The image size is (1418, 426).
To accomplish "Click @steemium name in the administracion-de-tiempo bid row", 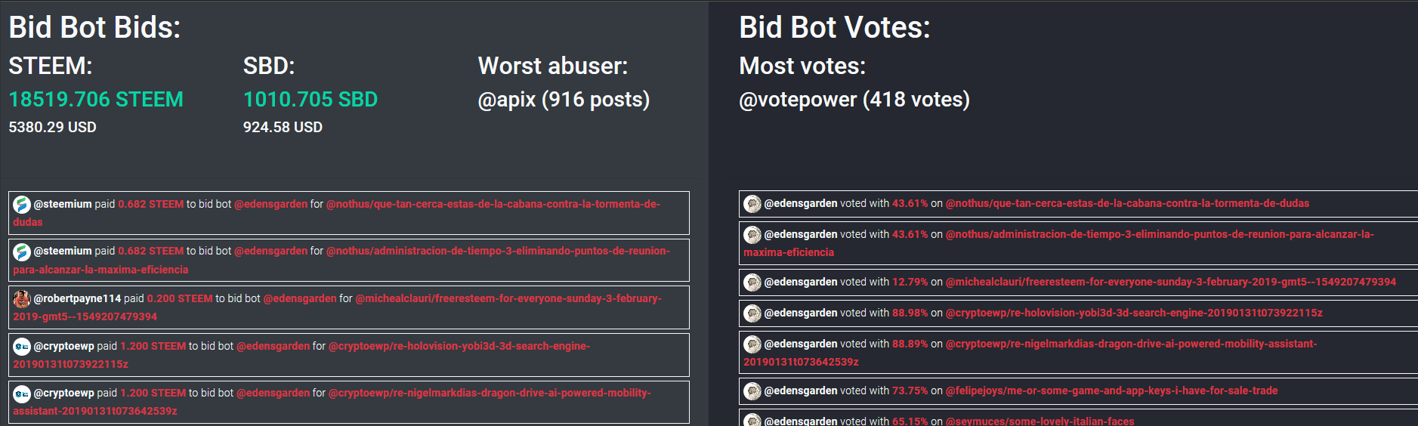I will click(x=63, y=251).
